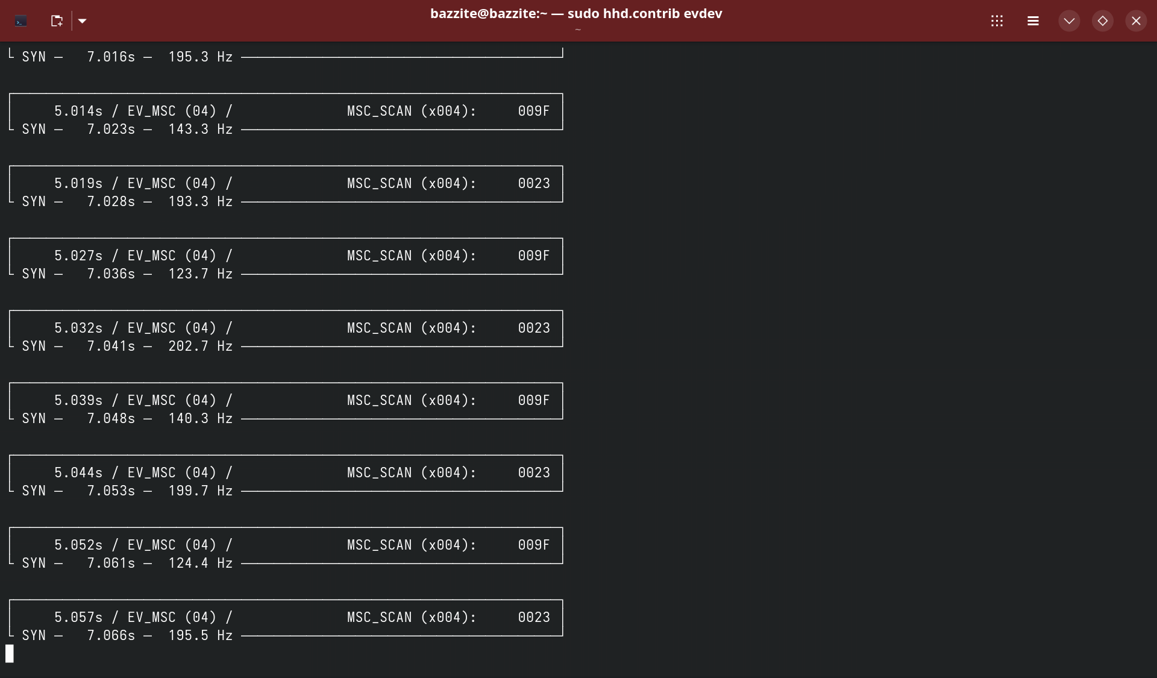Viewport: 1157px width, 678px height.
Task: Click the '5.032s' event timestamp
Action: pos(78,328)
